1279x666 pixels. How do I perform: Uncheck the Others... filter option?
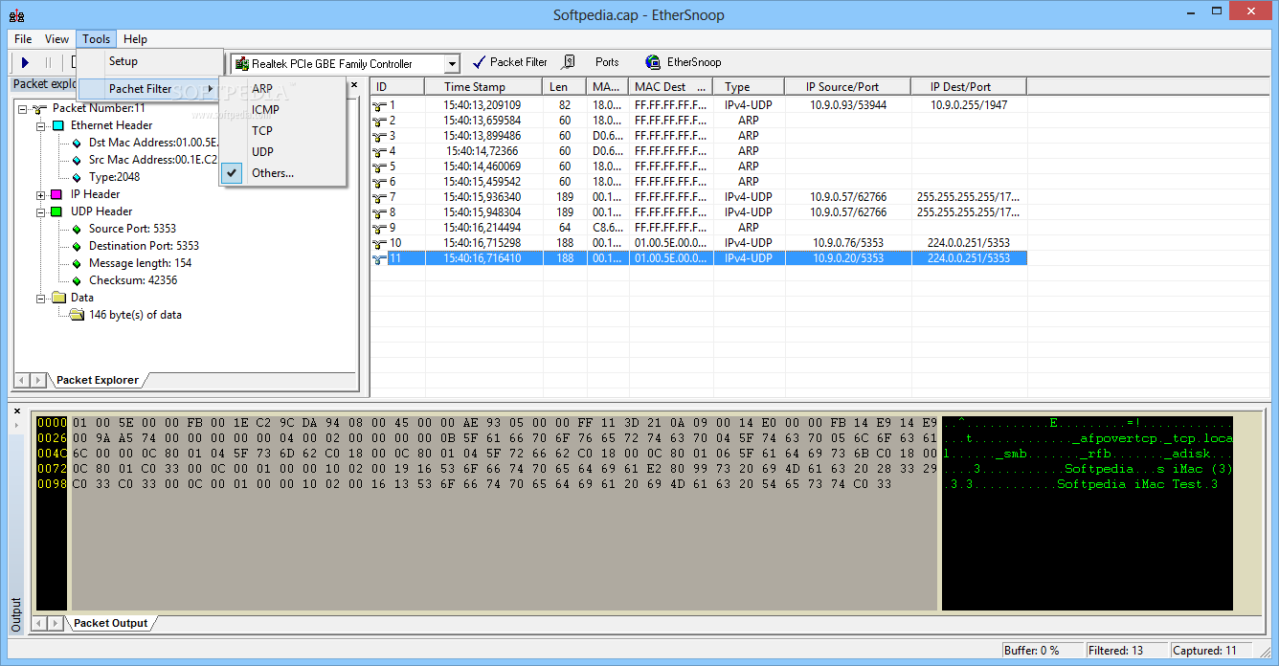(283, 173)
